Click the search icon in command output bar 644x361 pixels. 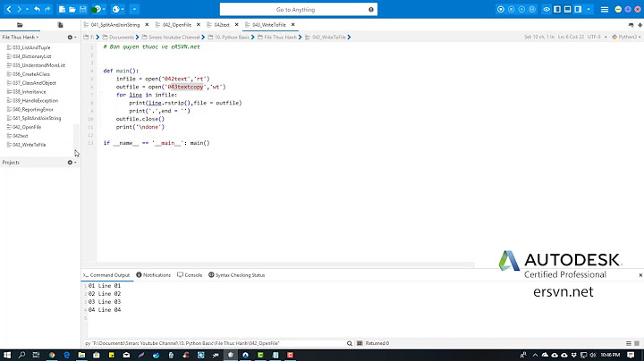pos(350,343)
